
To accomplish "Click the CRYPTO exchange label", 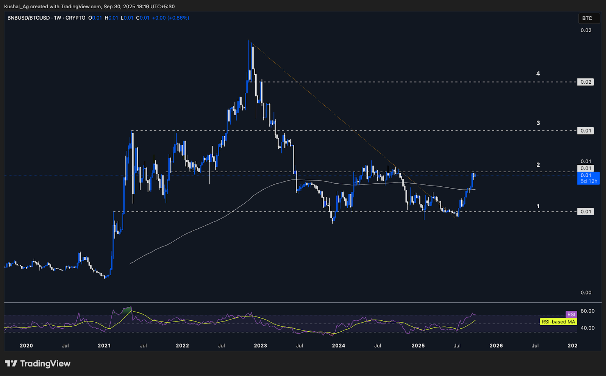I will click(x=75, y=18).
